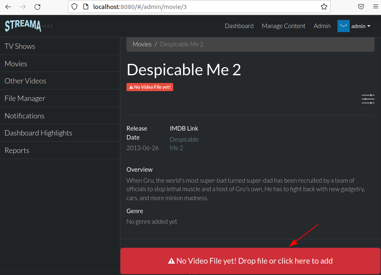
Task: Open Dashboard Highlights in the sidebar
Action: 60,133
